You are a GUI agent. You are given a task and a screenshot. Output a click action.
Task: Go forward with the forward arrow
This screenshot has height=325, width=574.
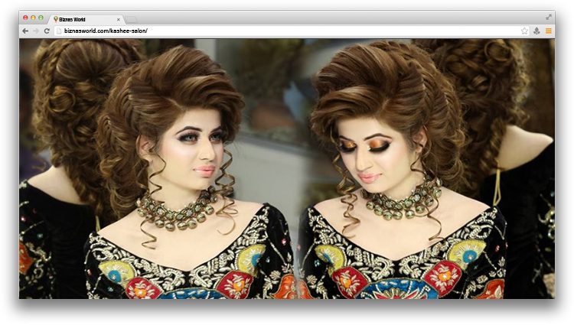(36, 31)
